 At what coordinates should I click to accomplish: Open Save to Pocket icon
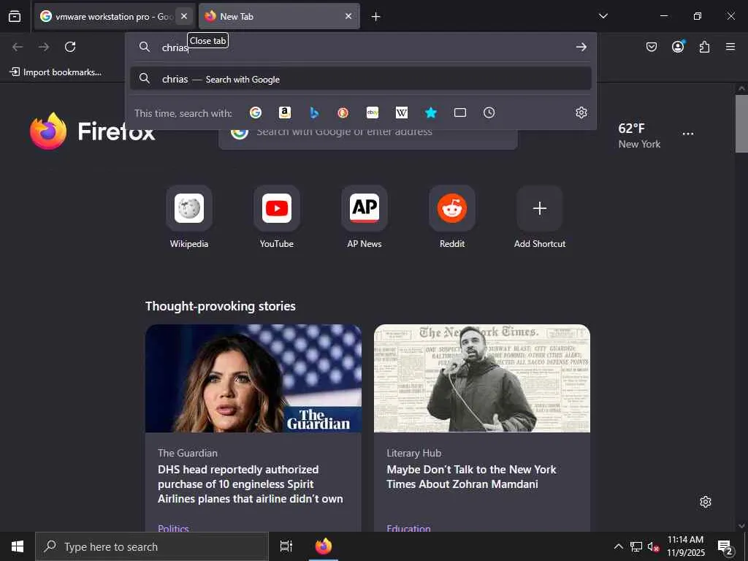[x=652, y=47]
